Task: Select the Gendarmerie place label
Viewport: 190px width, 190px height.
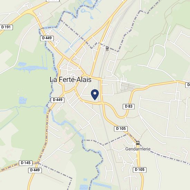Action: point(138,149)
